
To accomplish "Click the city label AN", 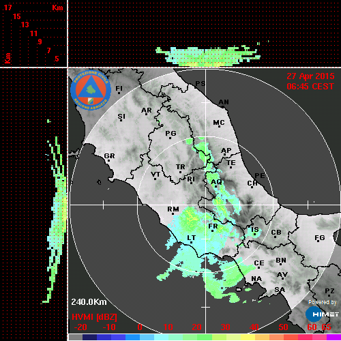I will pos(224,102).
